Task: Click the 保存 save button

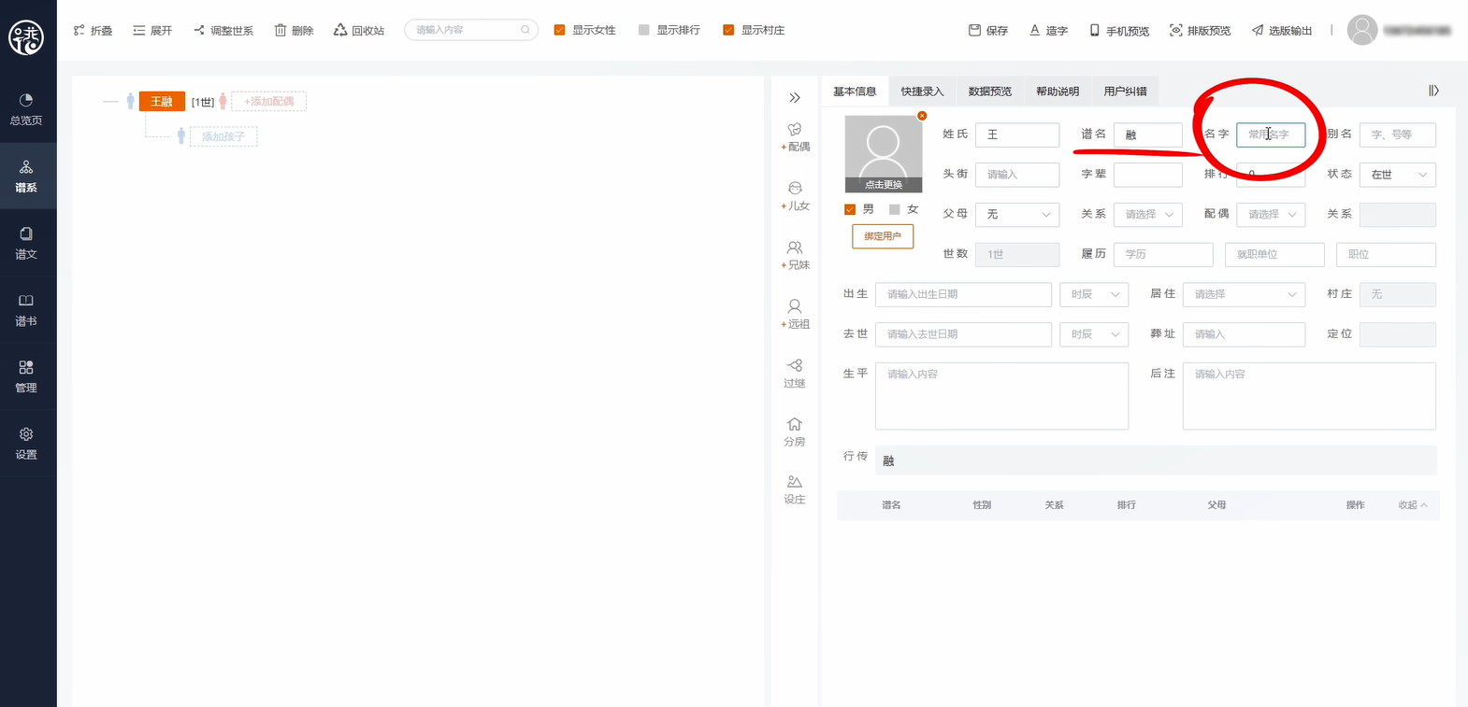Action: click(x=988, y=31)
